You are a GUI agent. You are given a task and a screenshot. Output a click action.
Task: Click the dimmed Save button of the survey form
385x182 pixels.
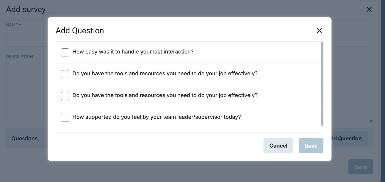tap(361, 167)
